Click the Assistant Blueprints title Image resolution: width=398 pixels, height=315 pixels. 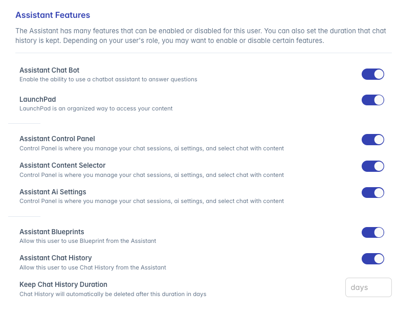tap(52, 232)
